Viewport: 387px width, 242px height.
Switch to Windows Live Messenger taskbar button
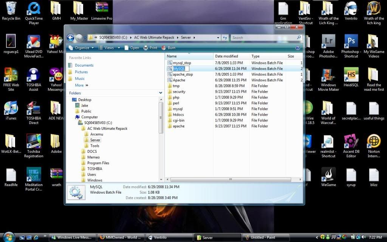pos(73,237)
